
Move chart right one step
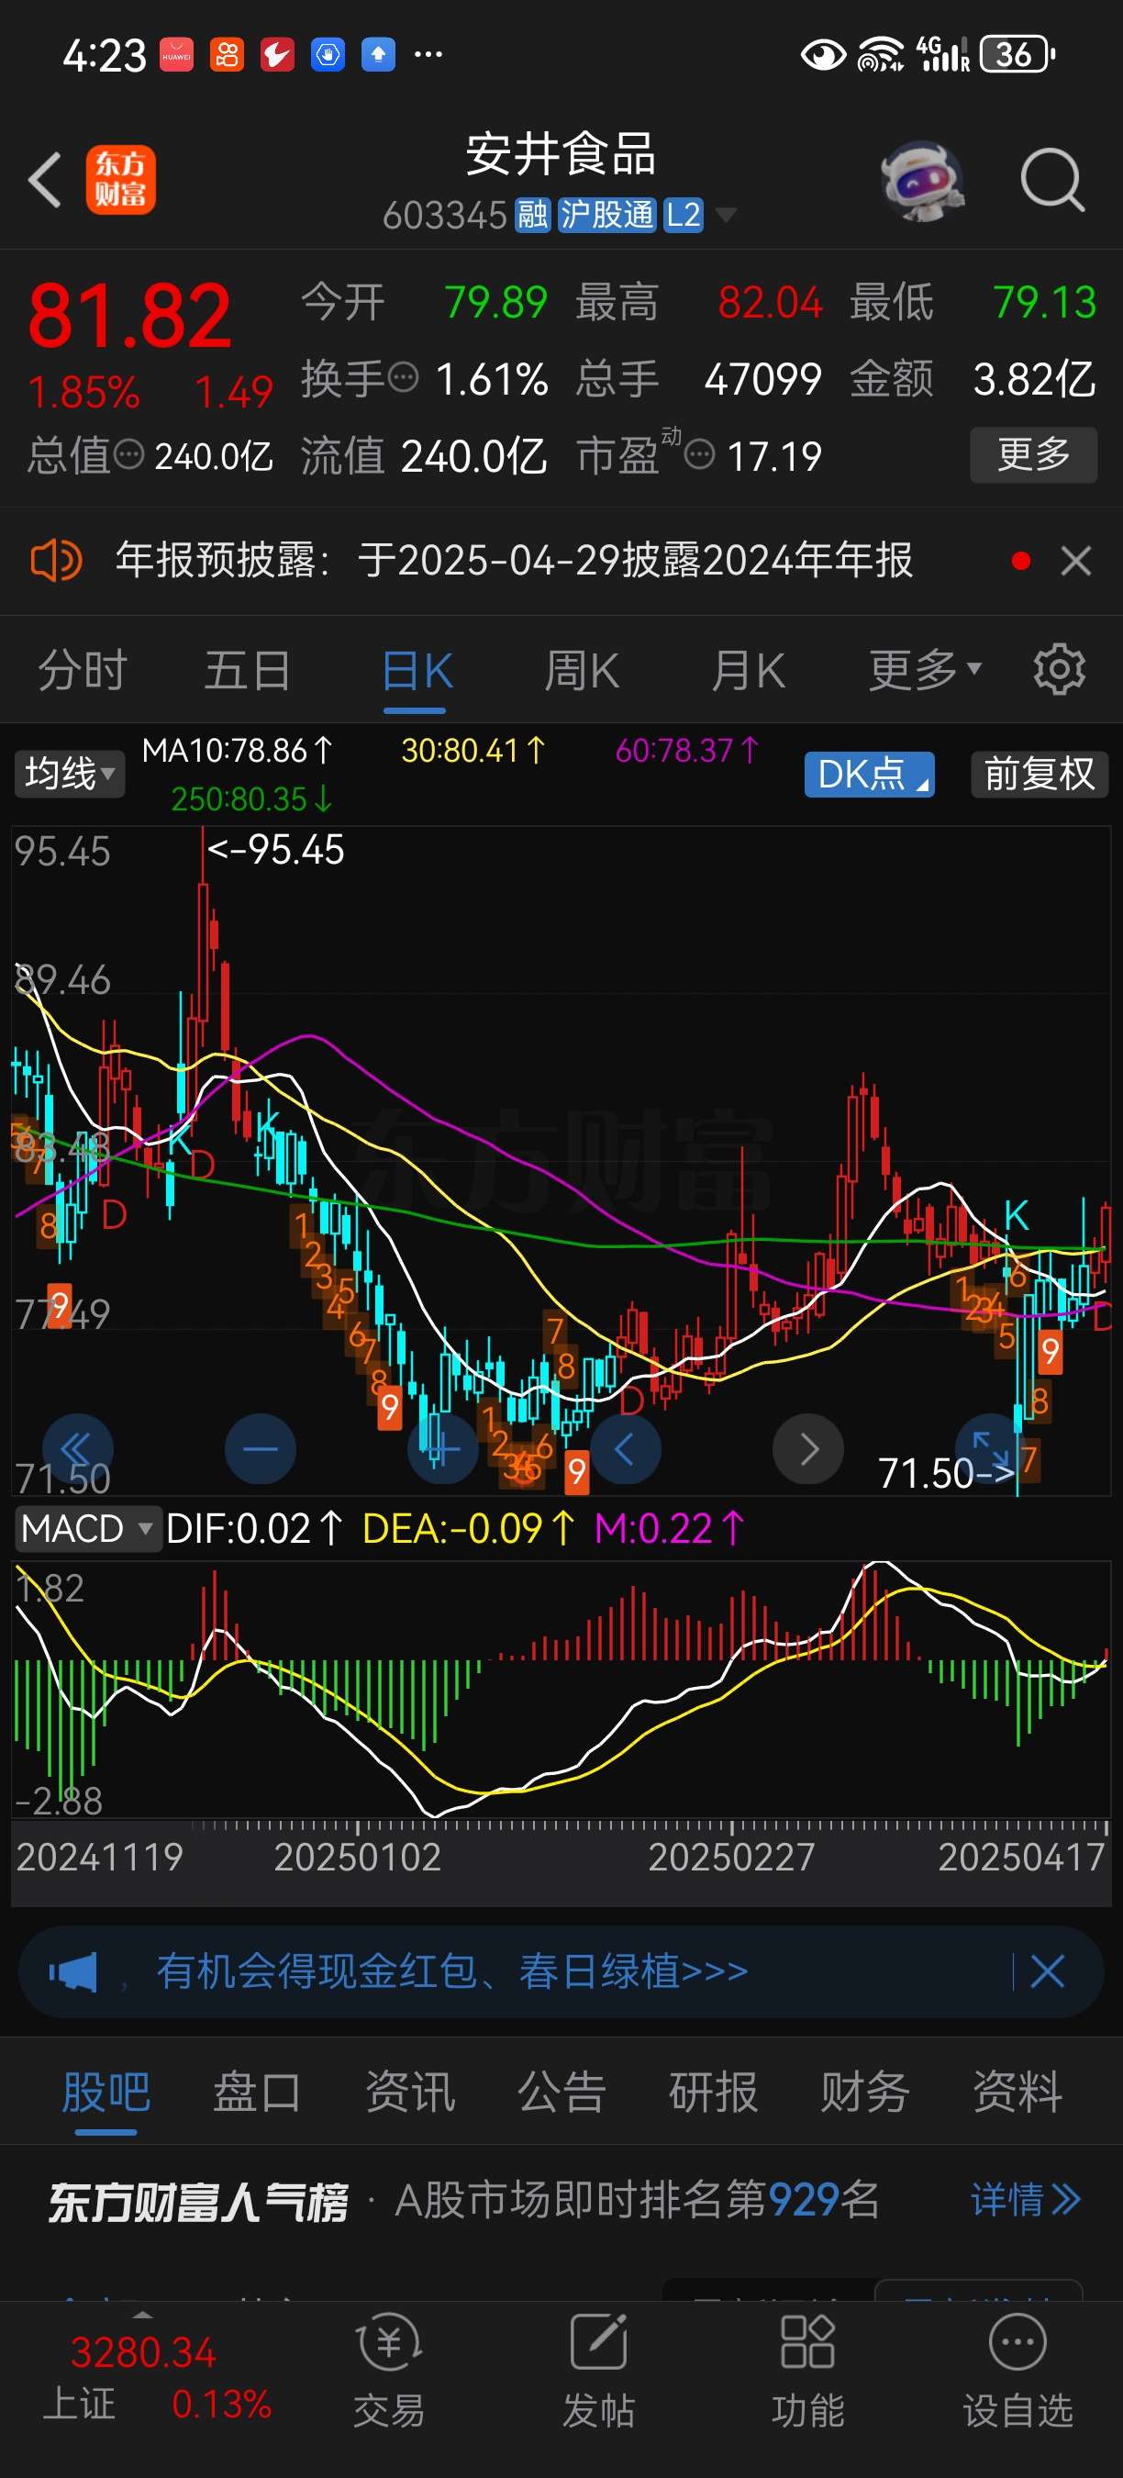[808, 1448]
